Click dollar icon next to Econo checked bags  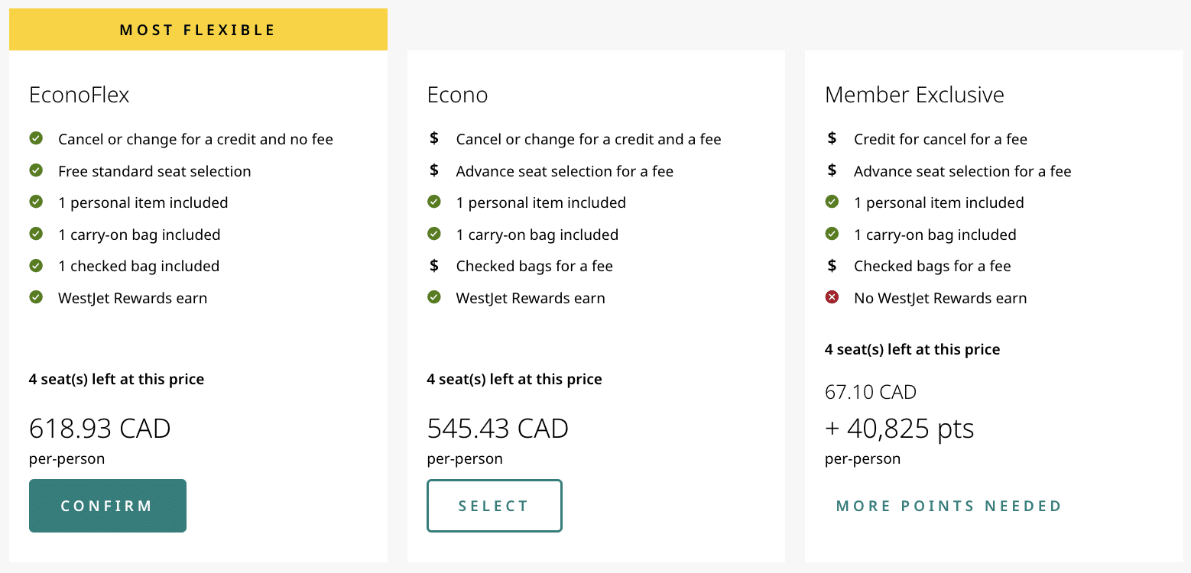click(434, 266)
